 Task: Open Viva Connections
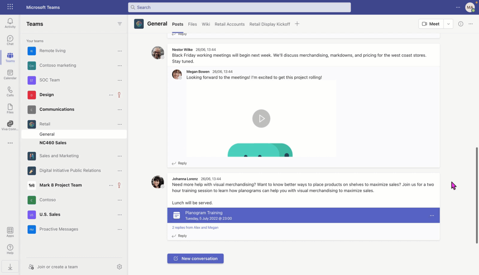[10, 124]
